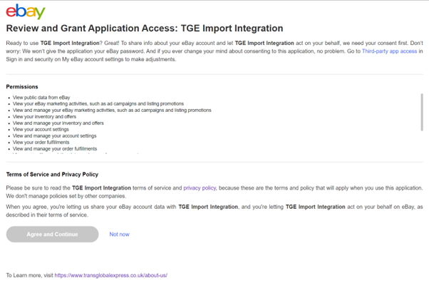Click the Not now link

click(x=119, y=235)
